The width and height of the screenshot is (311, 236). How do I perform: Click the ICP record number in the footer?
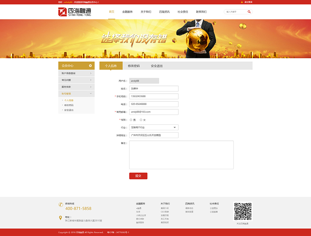pos(118,233)
